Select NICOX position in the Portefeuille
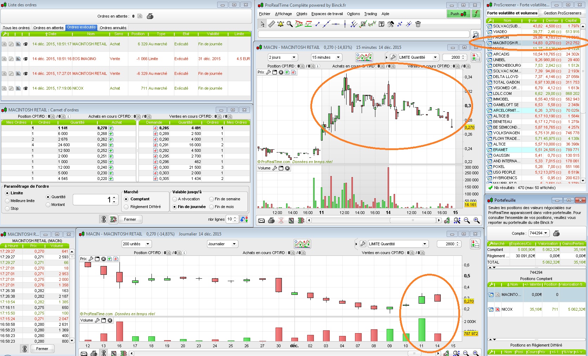 536,309
